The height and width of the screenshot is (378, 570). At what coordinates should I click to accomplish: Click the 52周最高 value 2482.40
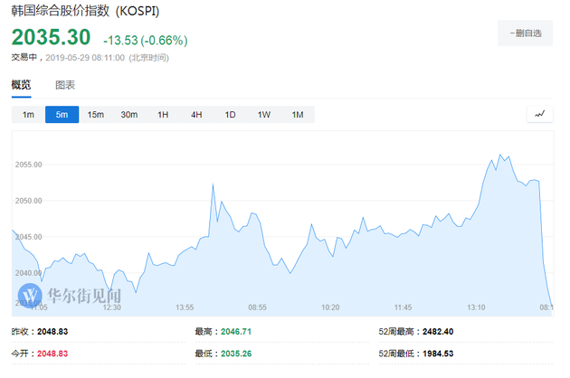pos(438,332)
